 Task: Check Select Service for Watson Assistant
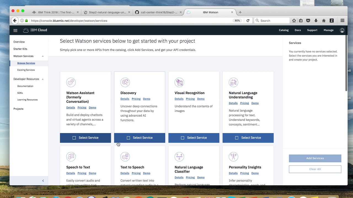85,138
